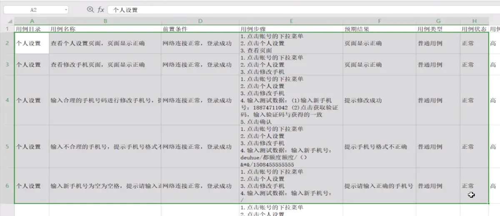
Task: Click priority 高 in row 4
Action: [x=494, y=100]
